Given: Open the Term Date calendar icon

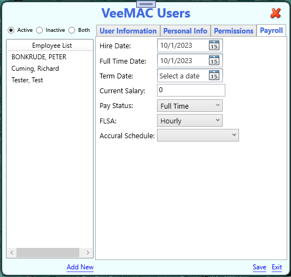Looking at the screenshot, I should point(214,75).
